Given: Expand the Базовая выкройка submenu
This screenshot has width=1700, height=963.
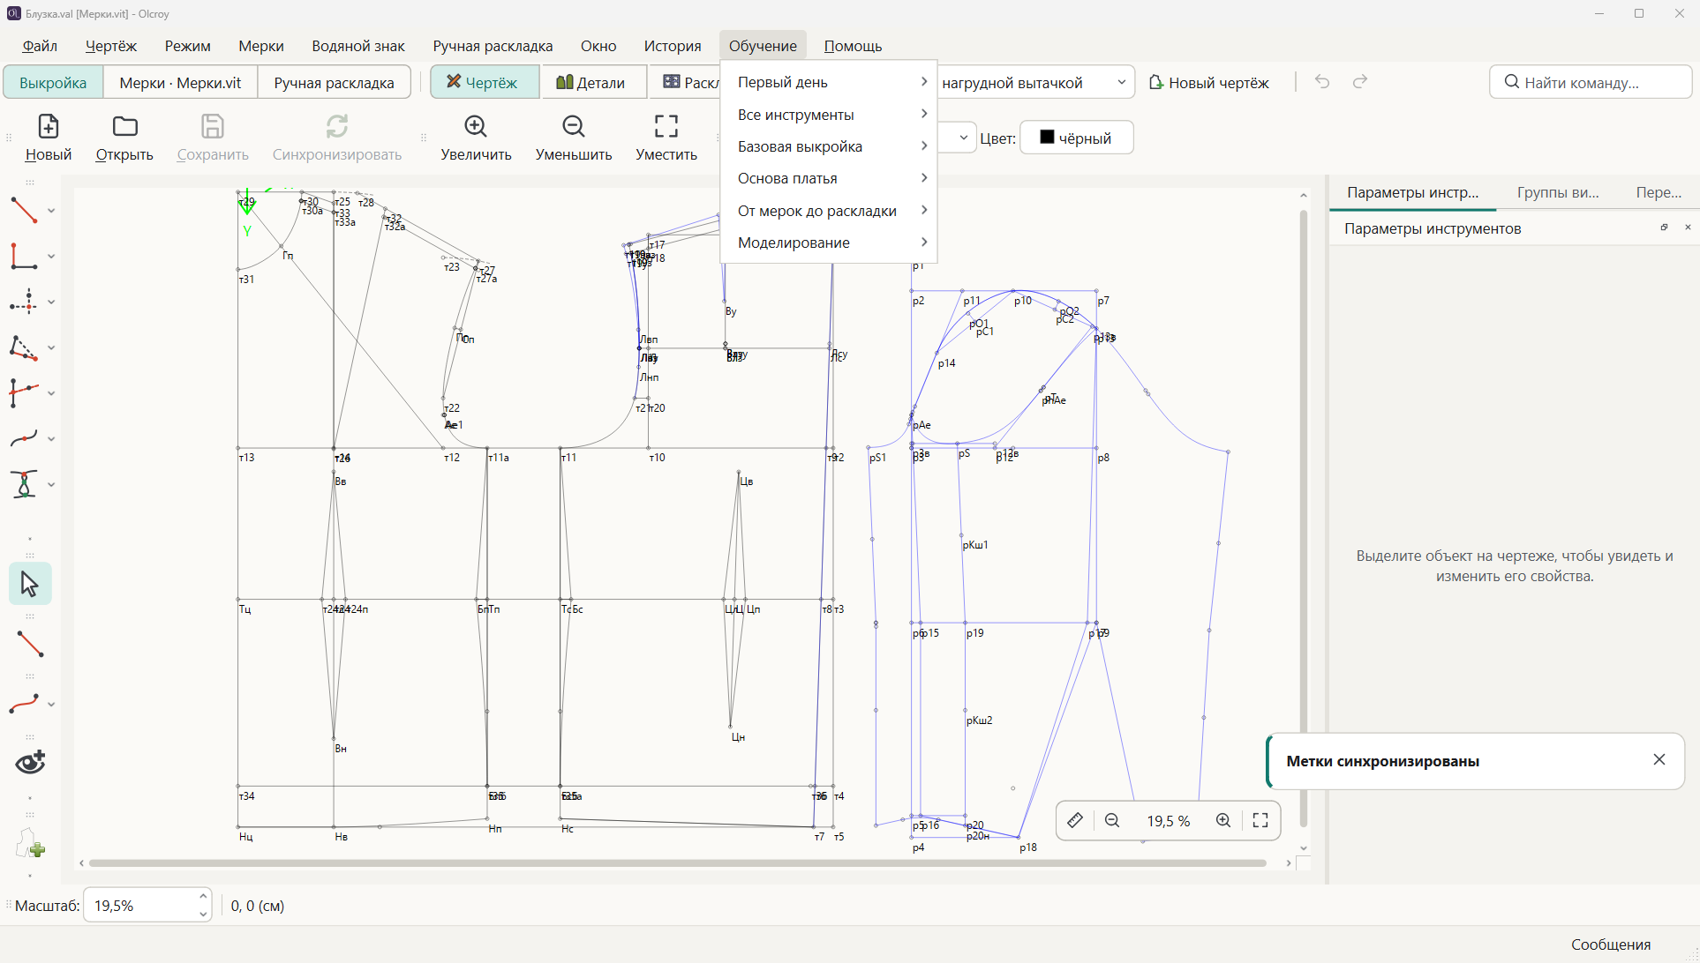Looking at the screenshot, I should point(828,146).
